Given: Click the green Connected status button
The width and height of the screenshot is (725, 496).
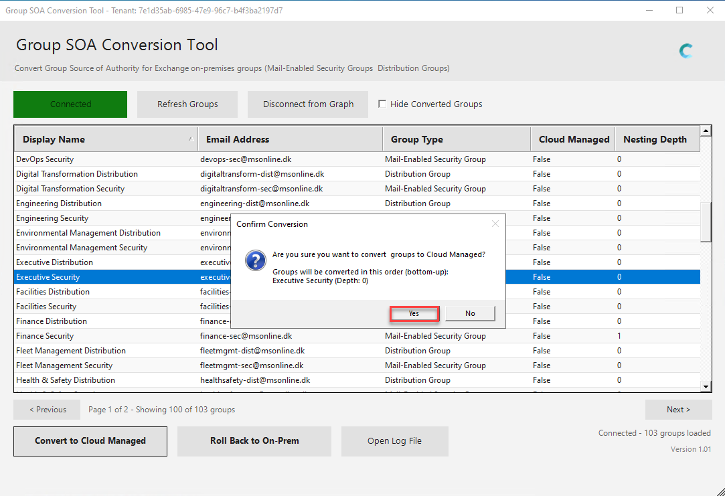Looking at the screenshot, I should (70, 104).
